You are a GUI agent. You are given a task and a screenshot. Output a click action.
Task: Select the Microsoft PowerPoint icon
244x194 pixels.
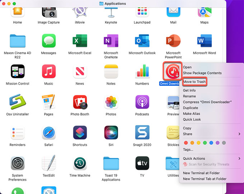click(x=173, y=41)
